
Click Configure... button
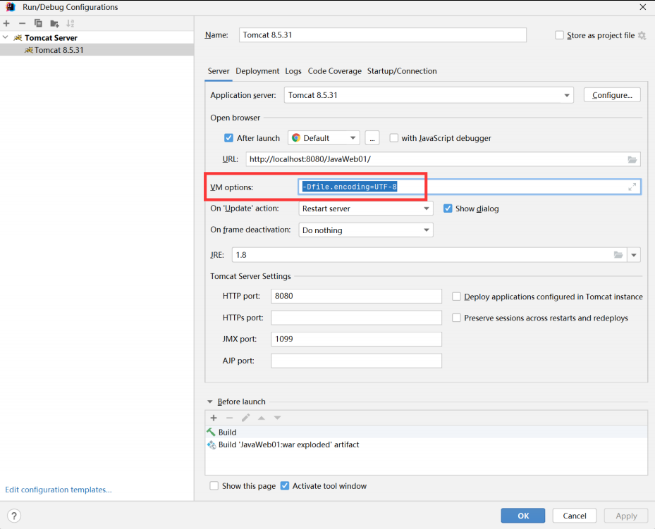point(612,95)
